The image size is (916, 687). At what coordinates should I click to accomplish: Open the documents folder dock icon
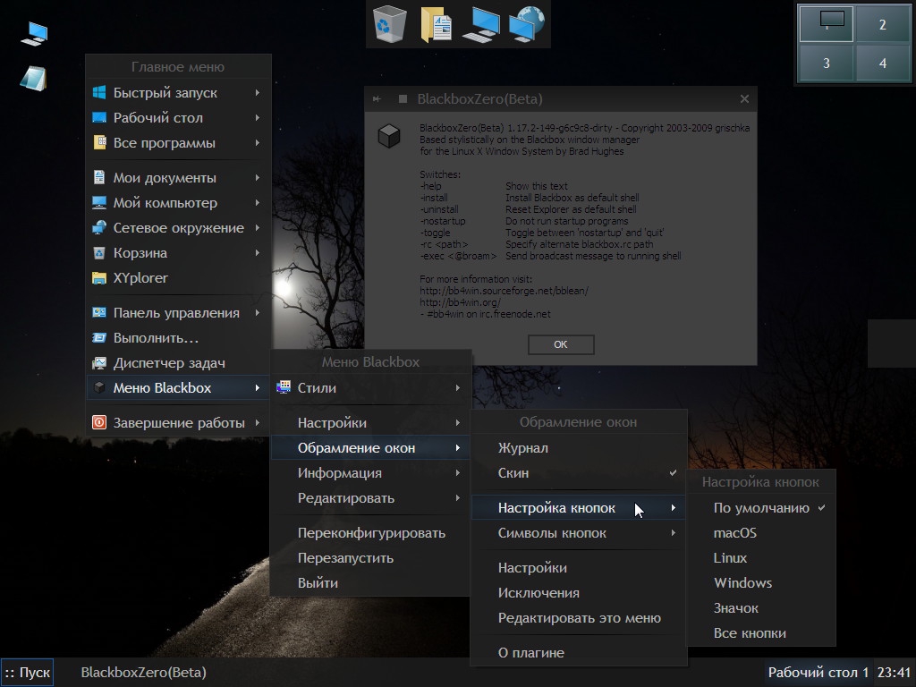[436, 24]
